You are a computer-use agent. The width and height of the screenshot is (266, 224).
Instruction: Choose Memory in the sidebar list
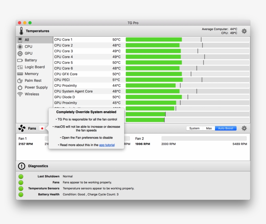pyautogui.click(x=31, y=74)
